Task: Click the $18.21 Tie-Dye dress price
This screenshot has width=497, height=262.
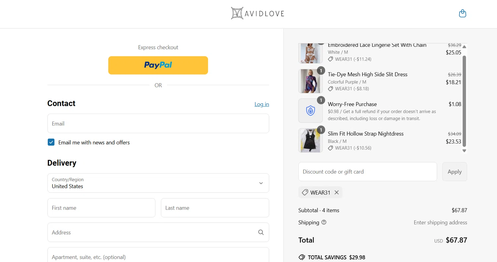Action: pyautogui.click(x=453, y=82)
